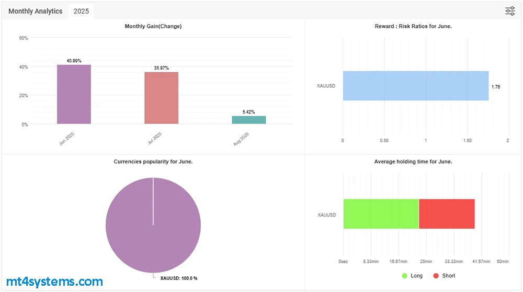Viewport: 523px width, 292px height.
Task: Toggle the Long series legend item
Action: coord(412,276)
